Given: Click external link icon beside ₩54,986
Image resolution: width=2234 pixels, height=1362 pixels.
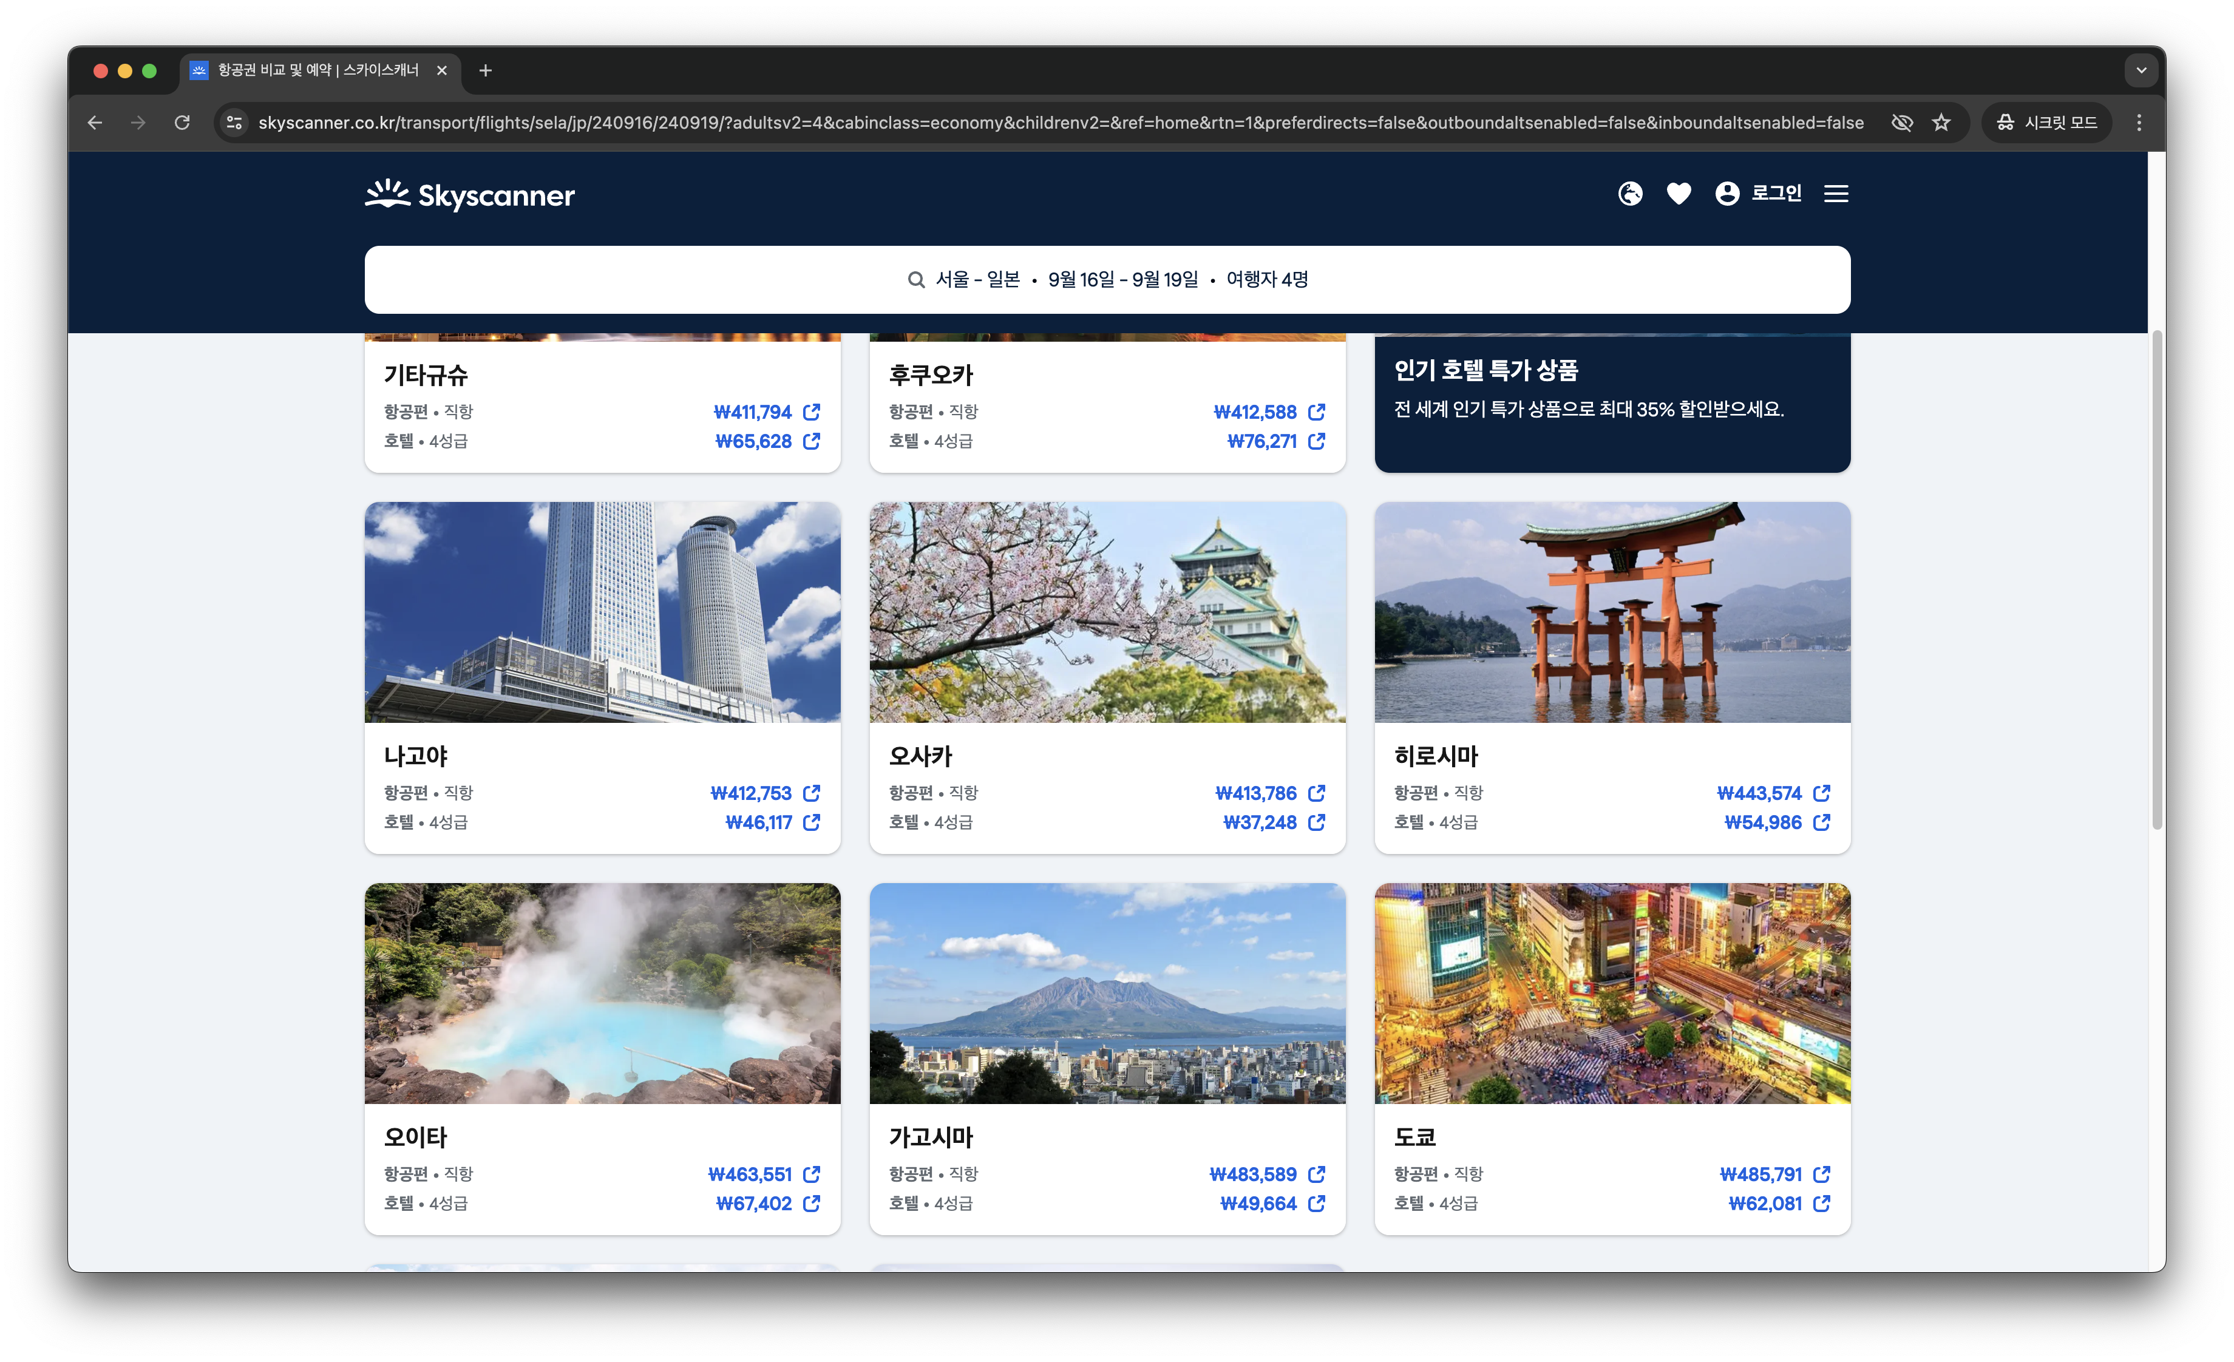Looking at the screenshot, I should click(x=1821, y=822).
